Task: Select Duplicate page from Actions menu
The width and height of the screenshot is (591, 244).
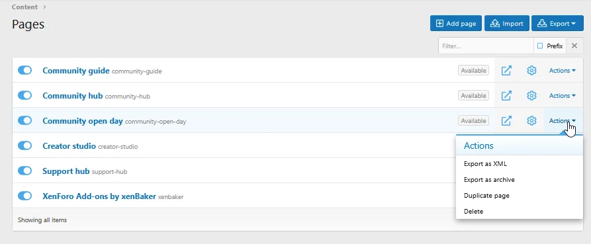Action: point(520,196)
